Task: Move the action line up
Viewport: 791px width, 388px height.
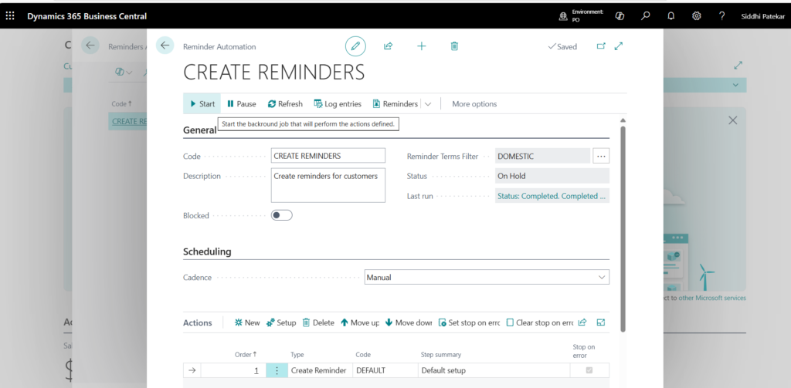Action: [360, 322]
